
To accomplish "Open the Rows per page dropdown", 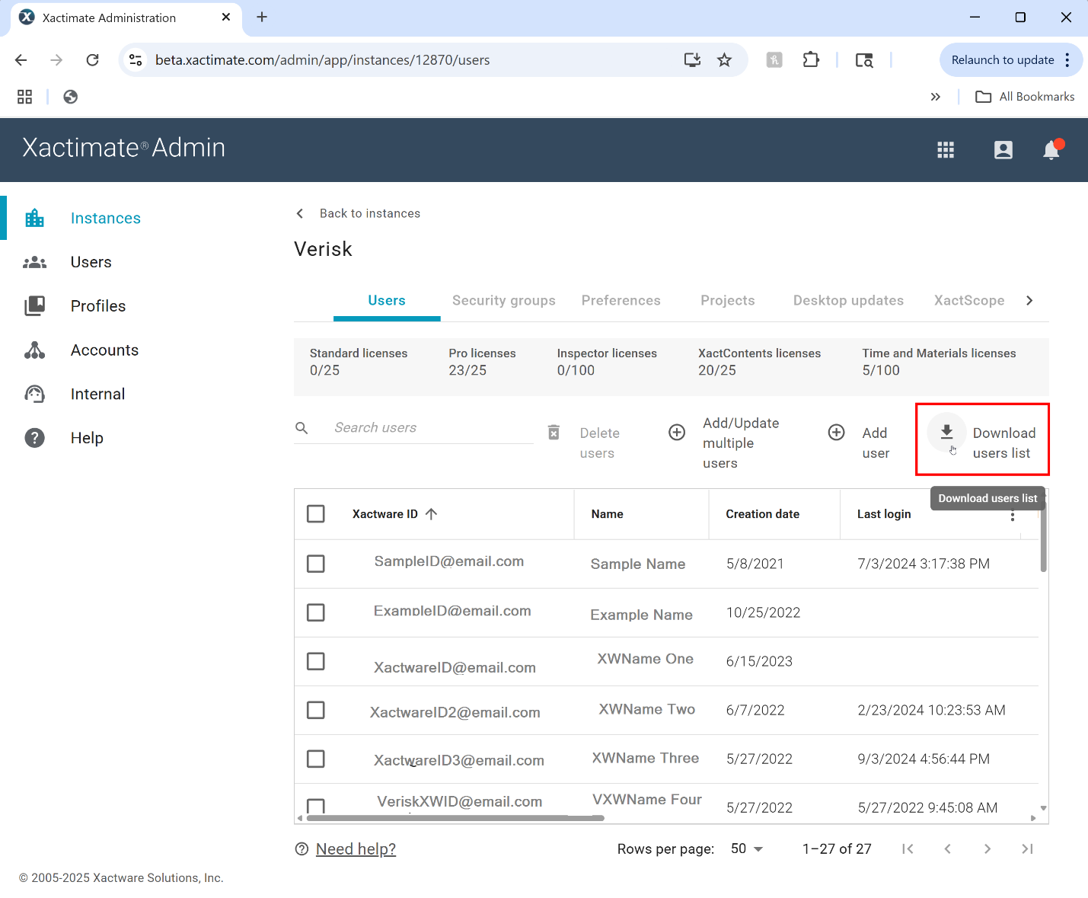I will point(747,848).
